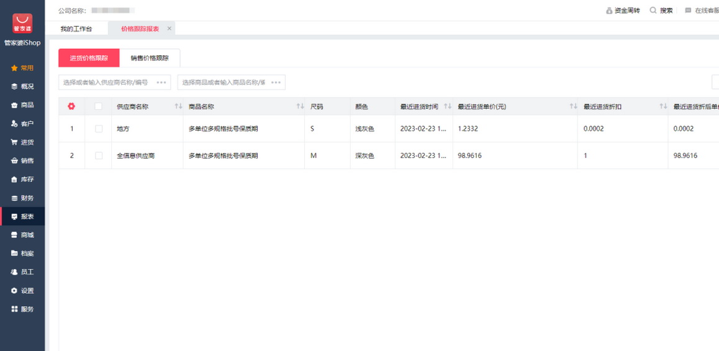Select the 进货价格跟踪 button tab
This screenshot has width=719, height=351.
(x=89, y=58)
